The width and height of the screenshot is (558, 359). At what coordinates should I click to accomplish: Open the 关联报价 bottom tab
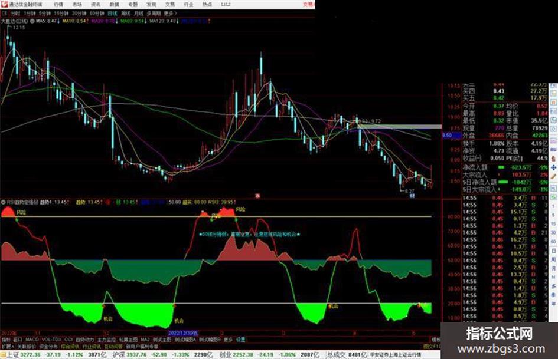click(x=27, y=346)
